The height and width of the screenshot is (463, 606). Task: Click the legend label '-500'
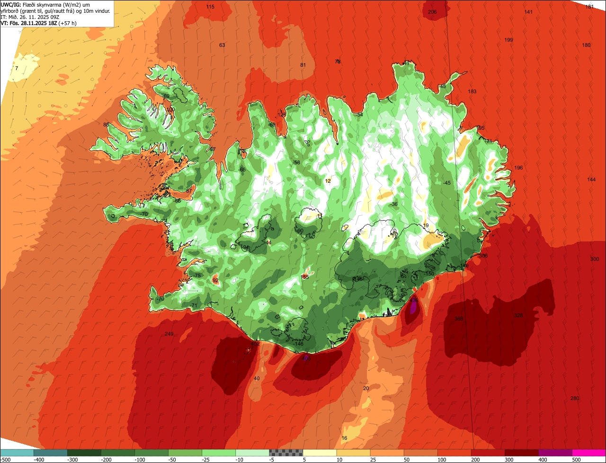click(5, 460)
